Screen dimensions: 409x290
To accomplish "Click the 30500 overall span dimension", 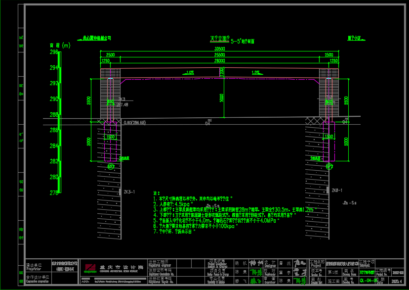I will pos(220,49).
